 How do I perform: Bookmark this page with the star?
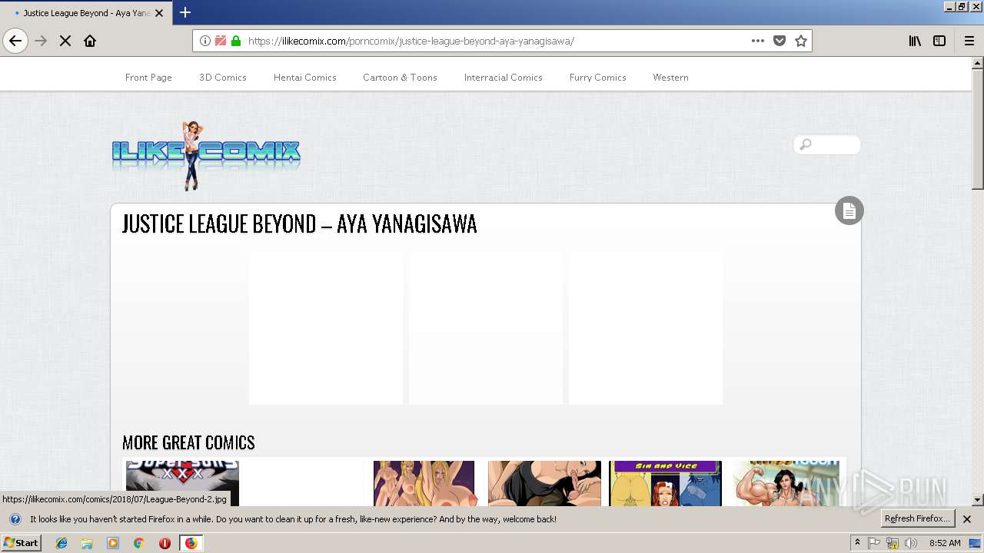coord(801,41)
